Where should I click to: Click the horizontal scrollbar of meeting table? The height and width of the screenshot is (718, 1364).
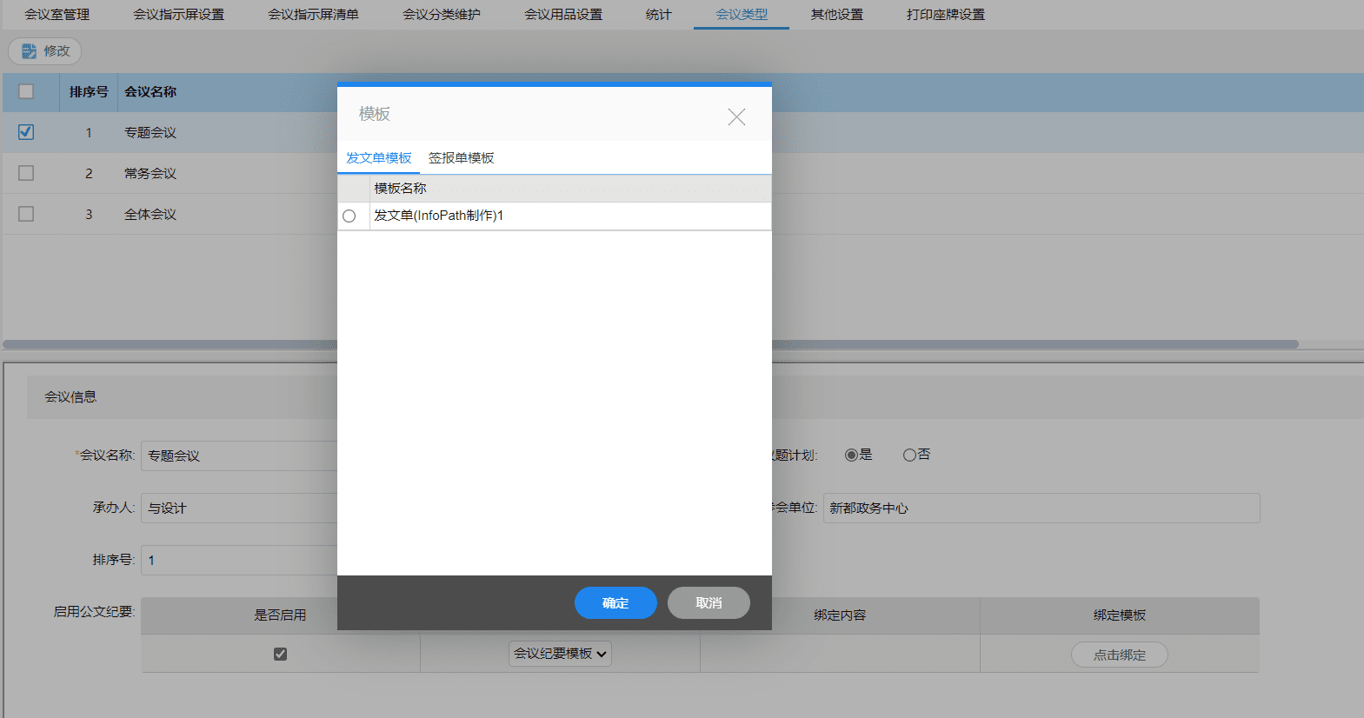coord(650,344)
